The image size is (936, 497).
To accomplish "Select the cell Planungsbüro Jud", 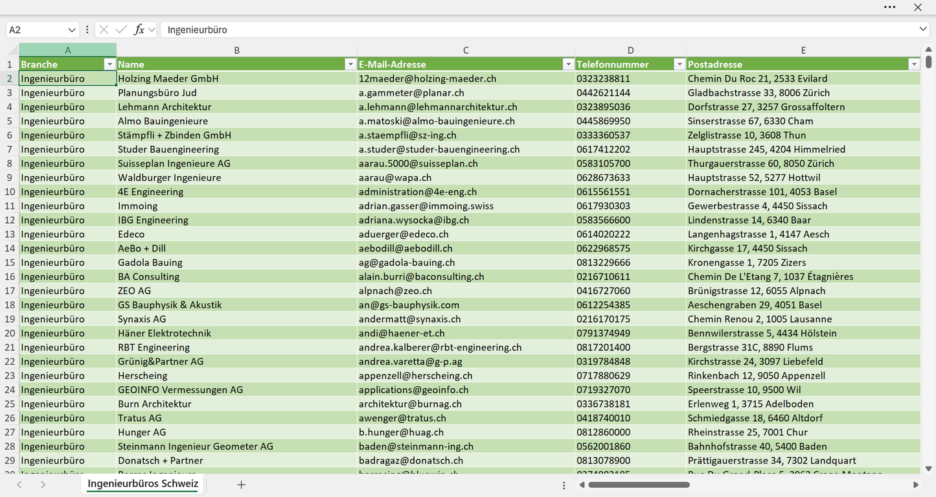I will pyautogui.click(x=236, y=93).
